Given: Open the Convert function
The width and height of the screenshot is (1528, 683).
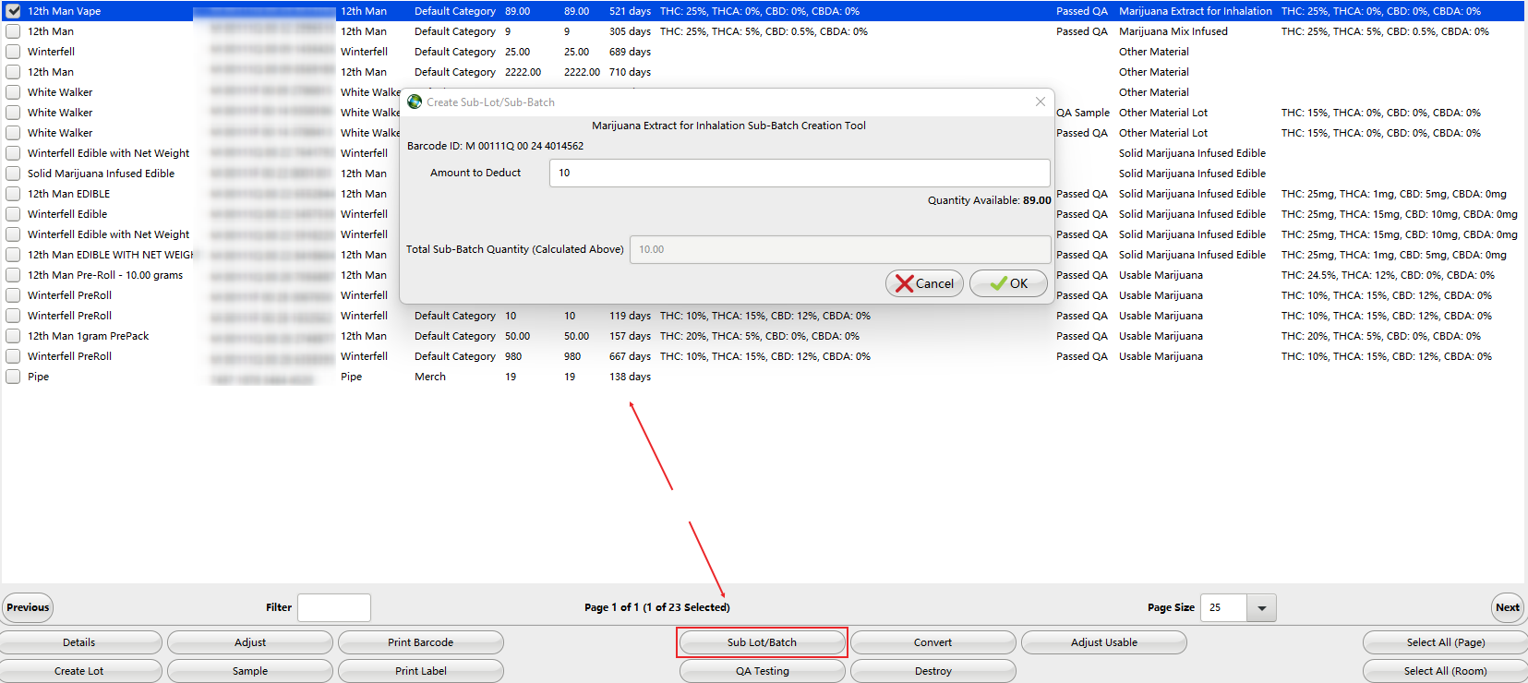Looking at the screenshot, I should point(932,642).
